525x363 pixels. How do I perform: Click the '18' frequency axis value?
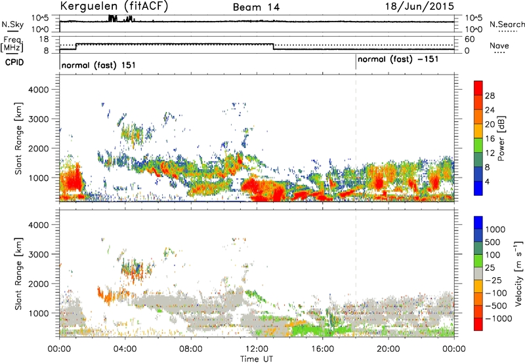(x=43, y=39)
